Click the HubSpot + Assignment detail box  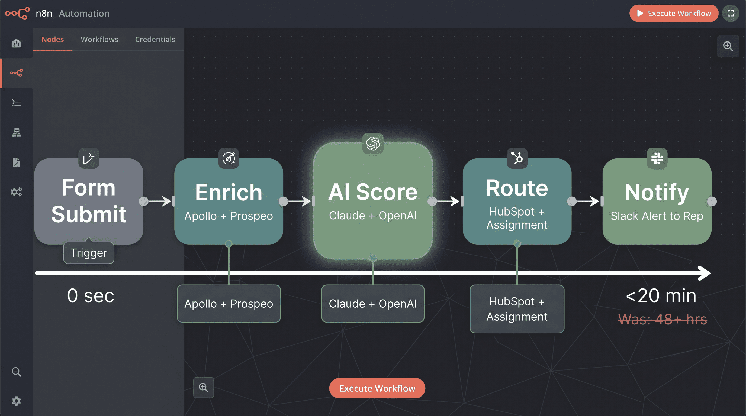pyautogui.click(x=517, y=309)
